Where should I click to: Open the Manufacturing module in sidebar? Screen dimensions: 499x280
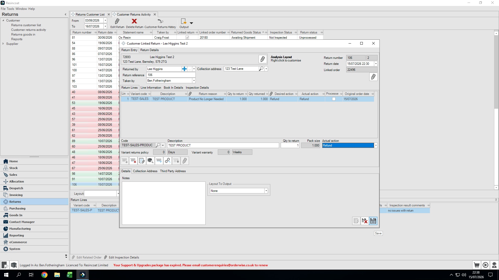34,229
